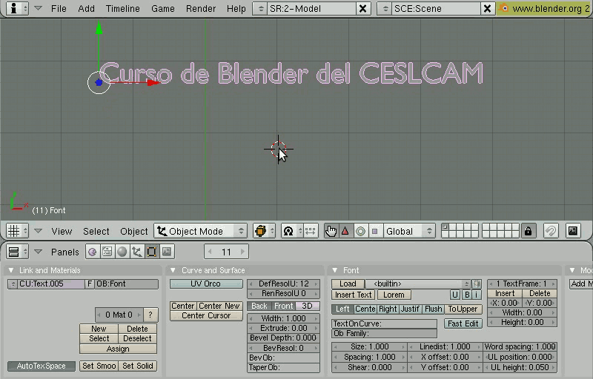The image size is (593, 379).
Task: Toggle the 3D transform manipulator hand icon
Action: click(331, 231)
